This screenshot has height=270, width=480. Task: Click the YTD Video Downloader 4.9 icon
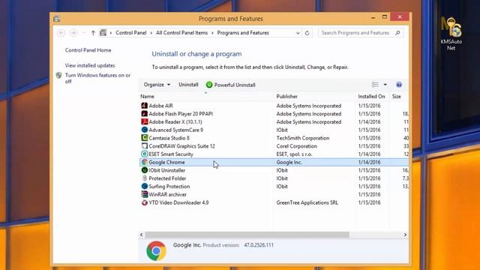coord(145,202)
